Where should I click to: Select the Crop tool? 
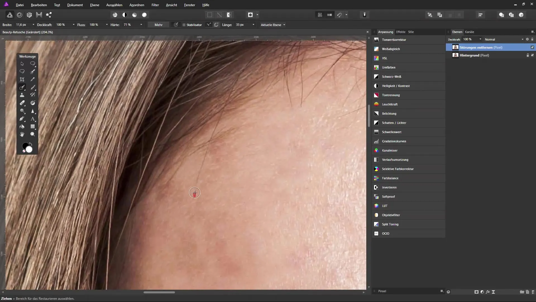[22, 79]
